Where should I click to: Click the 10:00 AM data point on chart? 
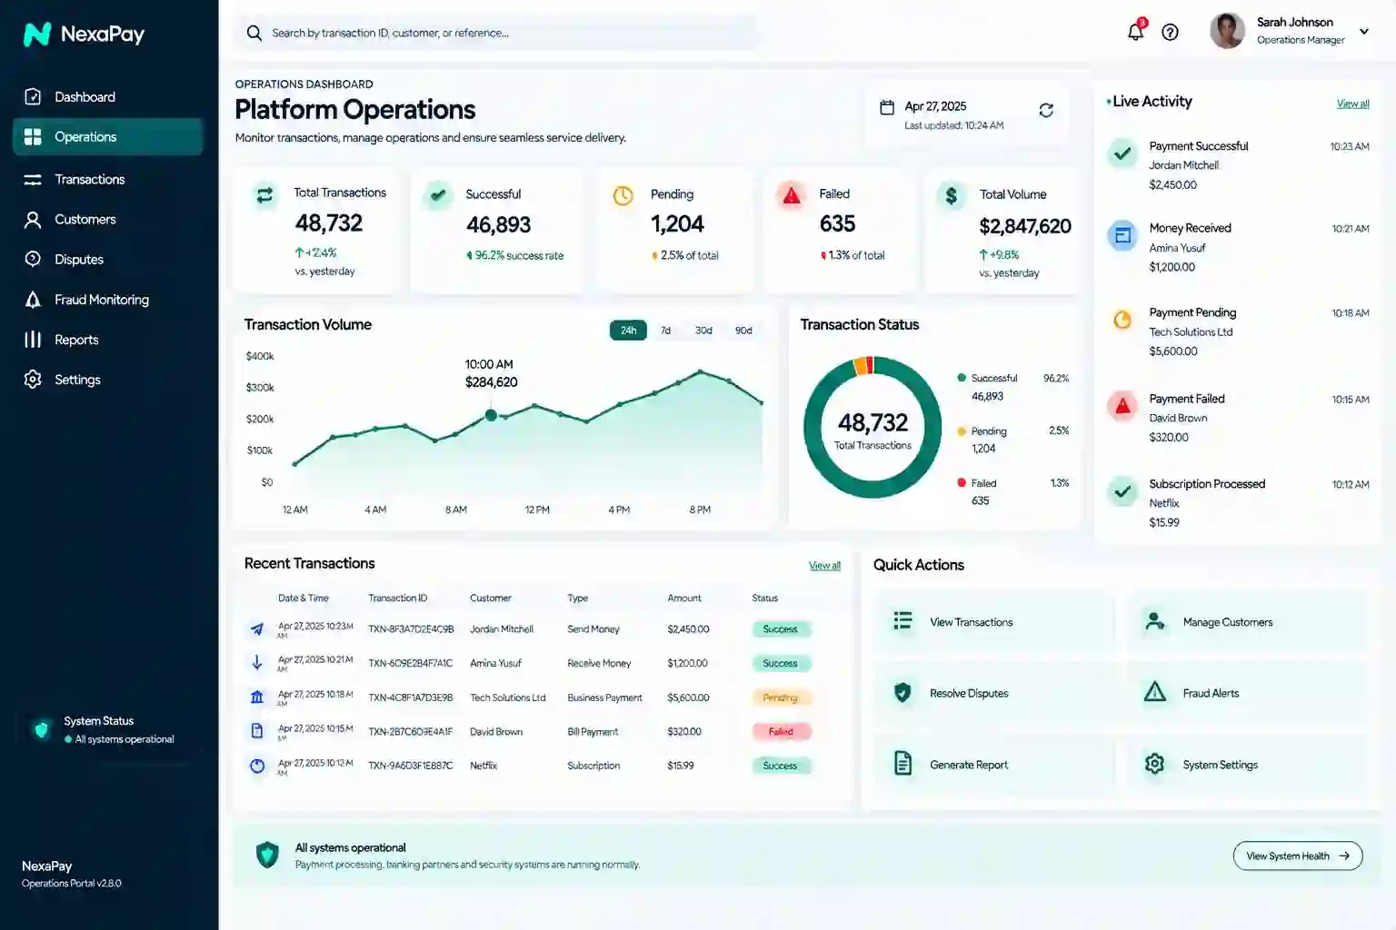pyautogui.click(x=491, y=415)
